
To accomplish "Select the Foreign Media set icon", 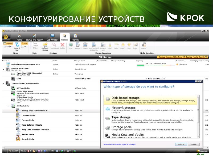I will coord(18,120).
